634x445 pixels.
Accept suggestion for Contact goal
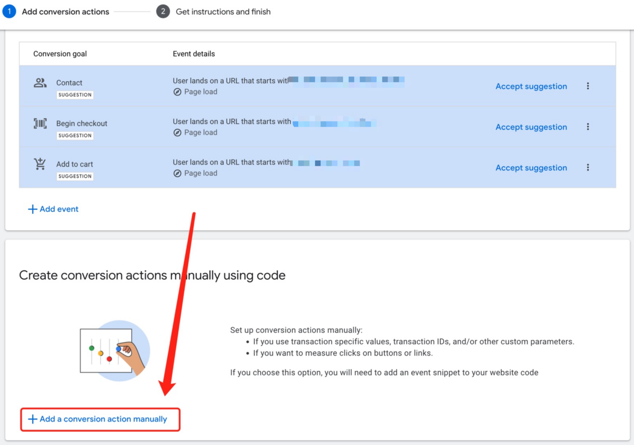click(531, 86)
